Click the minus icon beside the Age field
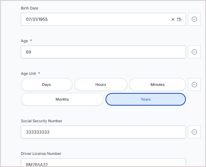Image resolution: width=206 pixels, height=167 pixels. click(194, 52)
